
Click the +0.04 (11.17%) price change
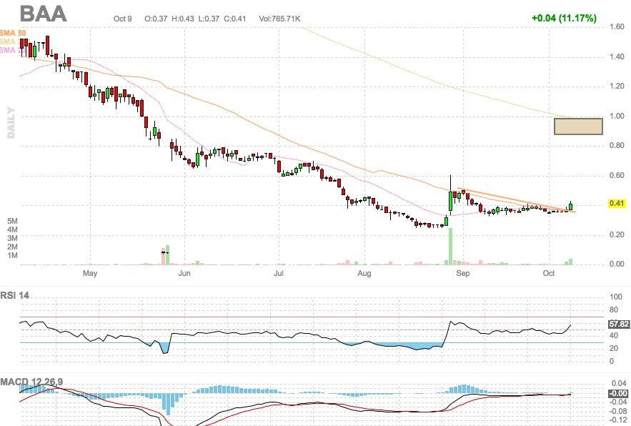564,18
